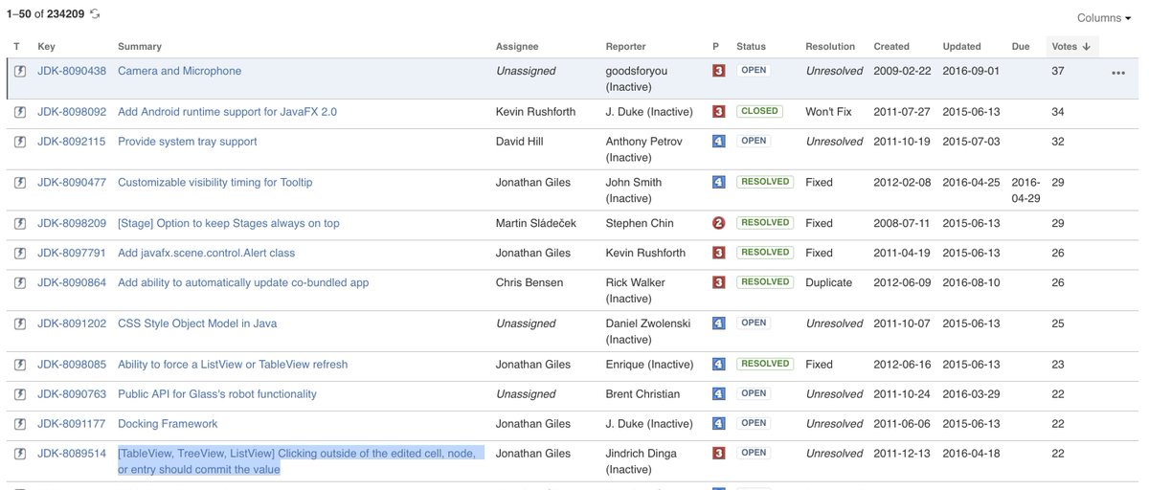
Task: Open Option to keep Stages always on top
Action: pos(229,224)
